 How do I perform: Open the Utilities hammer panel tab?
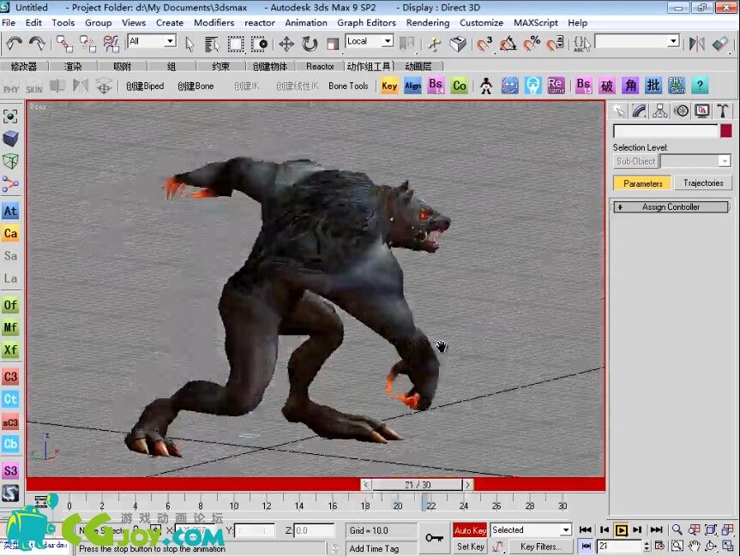(x=723, y=111)
